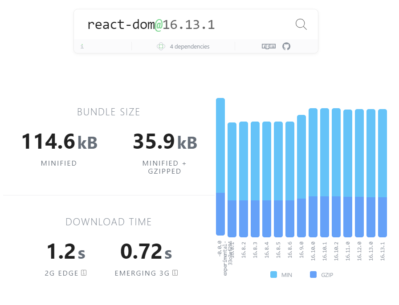Click the dependencies flower icon
The height and width of the screenshot is (305, 399).
pos(160,46)
